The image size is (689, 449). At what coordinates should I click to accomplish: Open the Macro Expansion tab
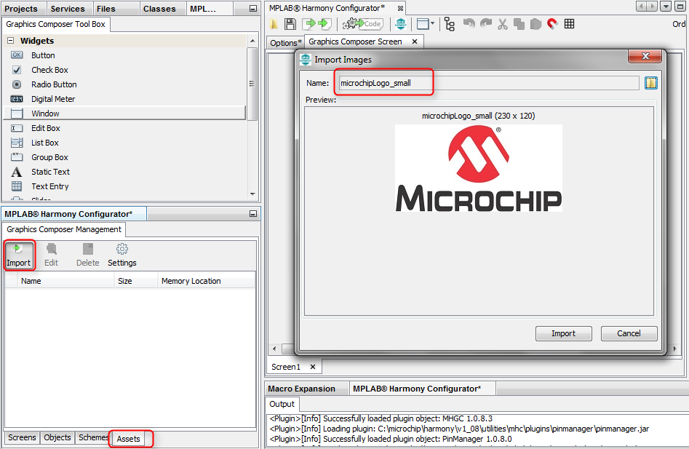(x=301, y=389)
